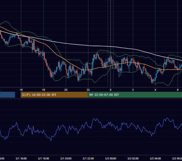Click the 6 hour label on price chart axis

(178, 90)
